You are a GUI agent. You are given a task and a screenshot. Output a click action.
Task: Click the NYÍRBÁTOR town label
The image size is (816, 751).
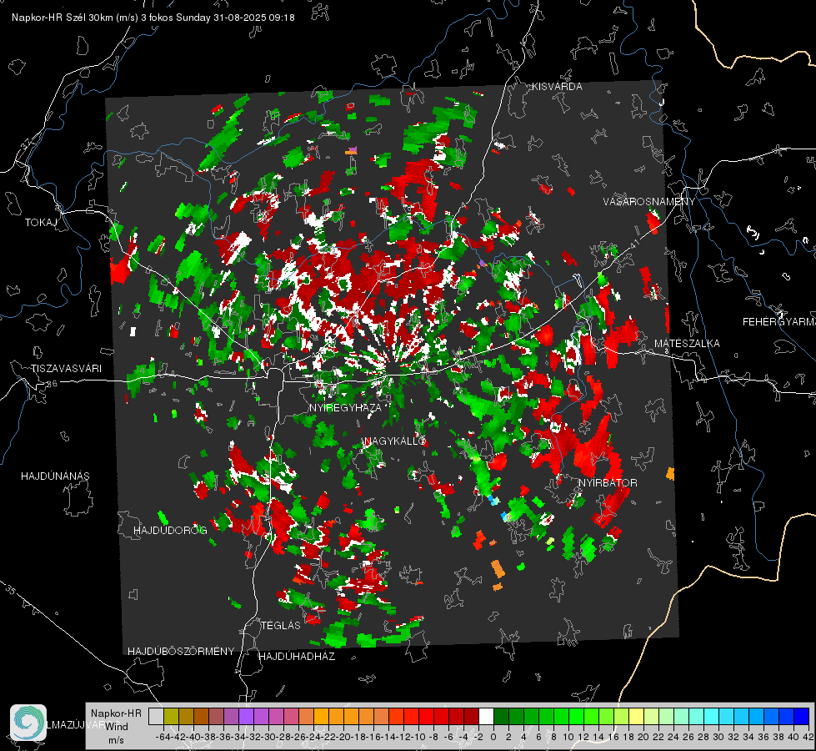point(608,483)
